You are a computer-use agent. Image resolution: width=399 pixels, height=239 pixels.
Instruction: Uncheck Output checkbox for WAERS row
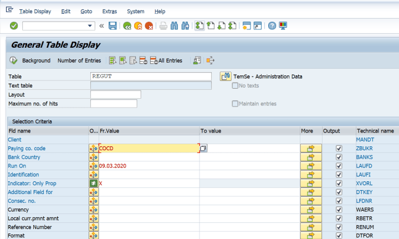[339, 210]
